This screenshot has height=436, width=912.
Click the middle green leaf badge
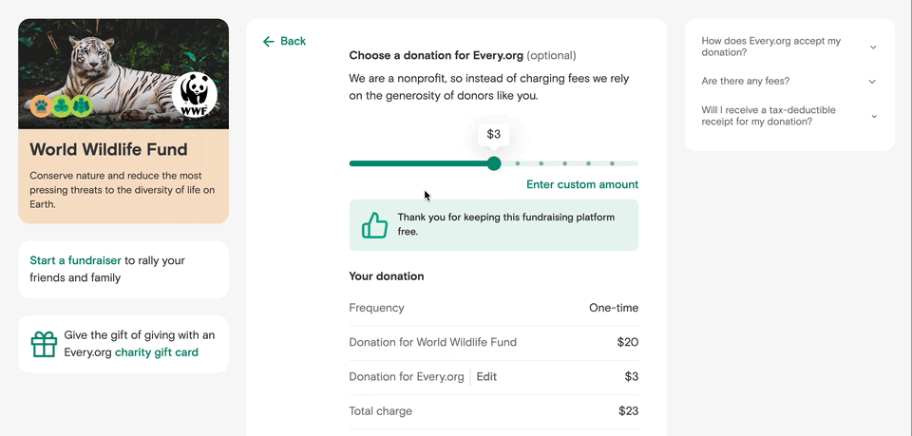point(60,105)
